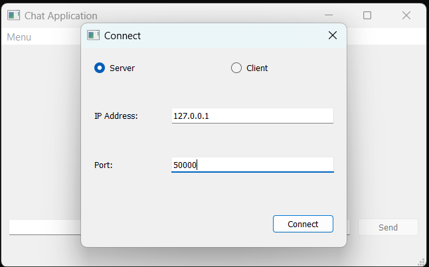Click the Connect button in dialog
This screenshot has height=267, width=429.
(303, 224)
